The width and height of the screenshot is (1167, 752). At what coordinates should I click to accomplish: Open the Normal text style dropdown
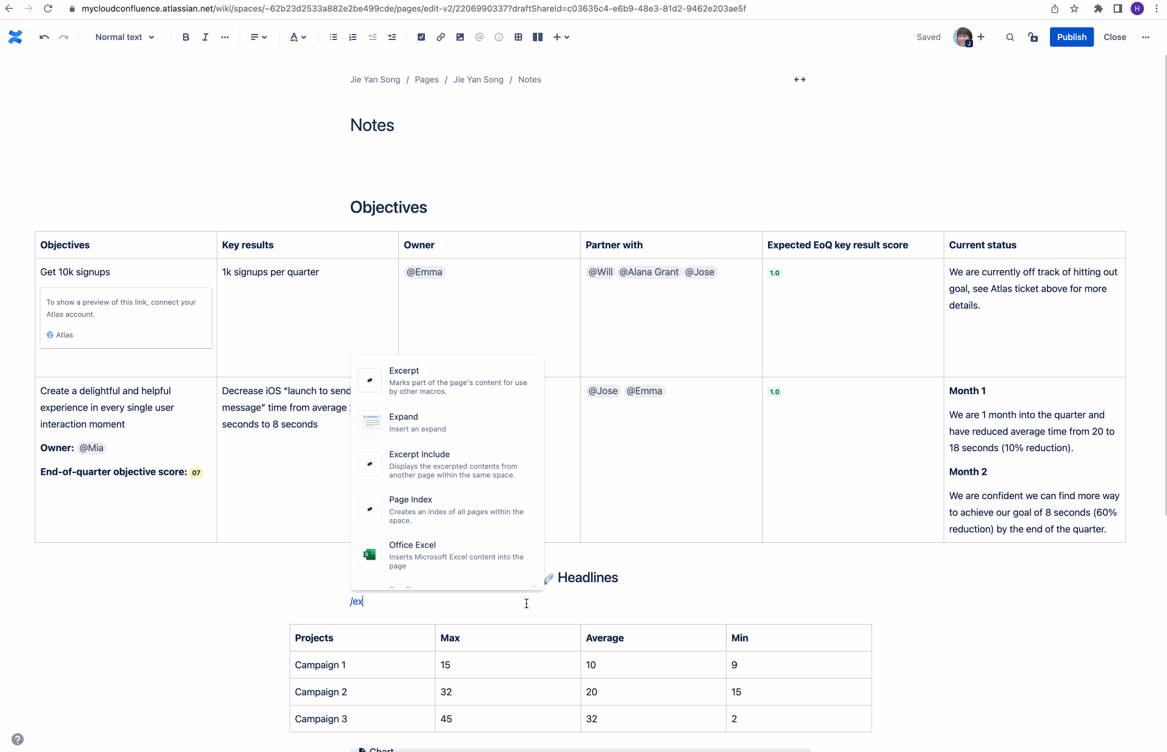pyautogui.click(x=125, y=37)
